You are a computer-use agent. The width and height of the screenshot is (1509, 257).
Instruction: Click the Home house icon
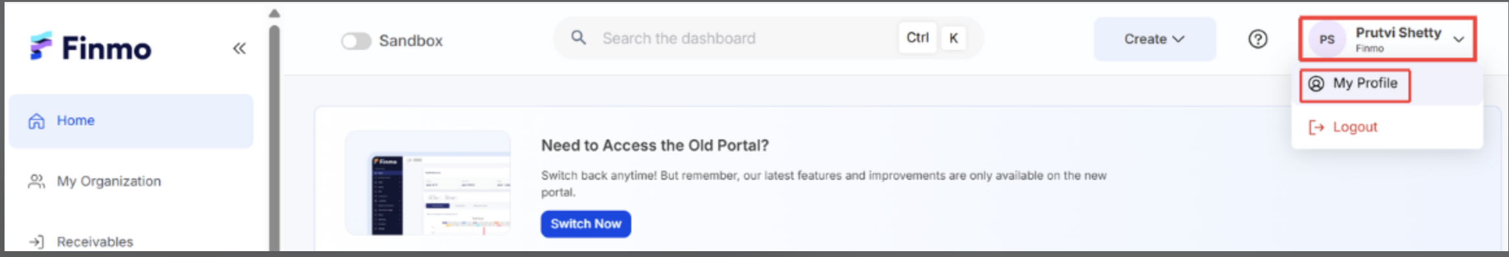36,121
